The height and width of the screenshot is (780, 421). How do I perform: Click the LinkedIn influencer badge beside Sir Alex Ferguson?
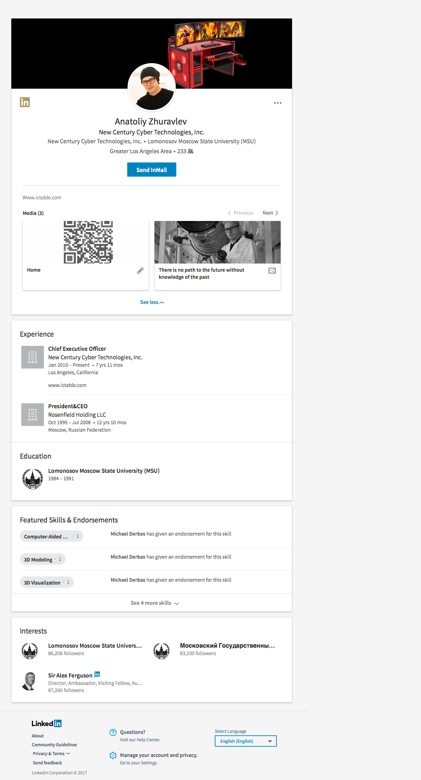pyautogui.click(x=97, y=674)
